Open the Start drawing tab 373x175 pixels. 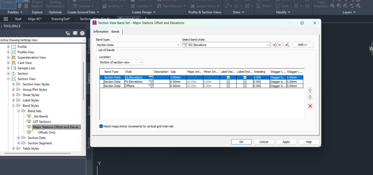18,19
